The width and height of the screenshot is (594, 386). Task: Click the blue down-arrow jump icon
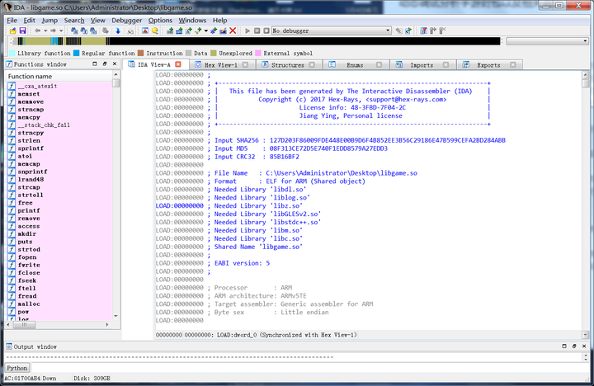coord(118,31)
